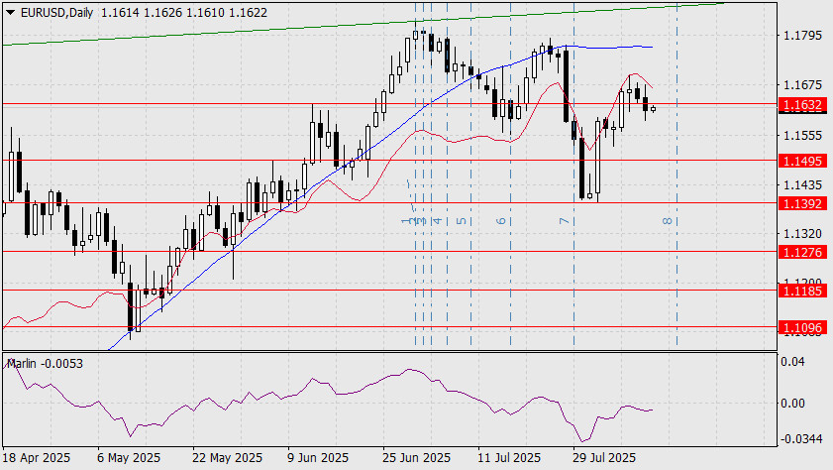Click the 1.1495 red price level label
This screenshot has height=470, width=833.
click(802, 161)
